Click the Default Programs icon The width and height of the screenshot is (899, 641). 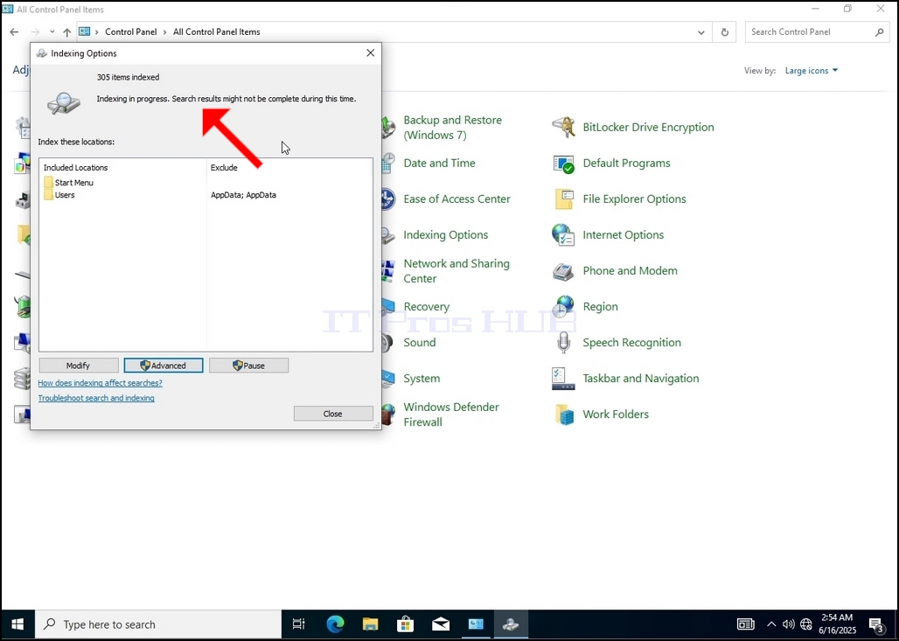click(563, 164)
